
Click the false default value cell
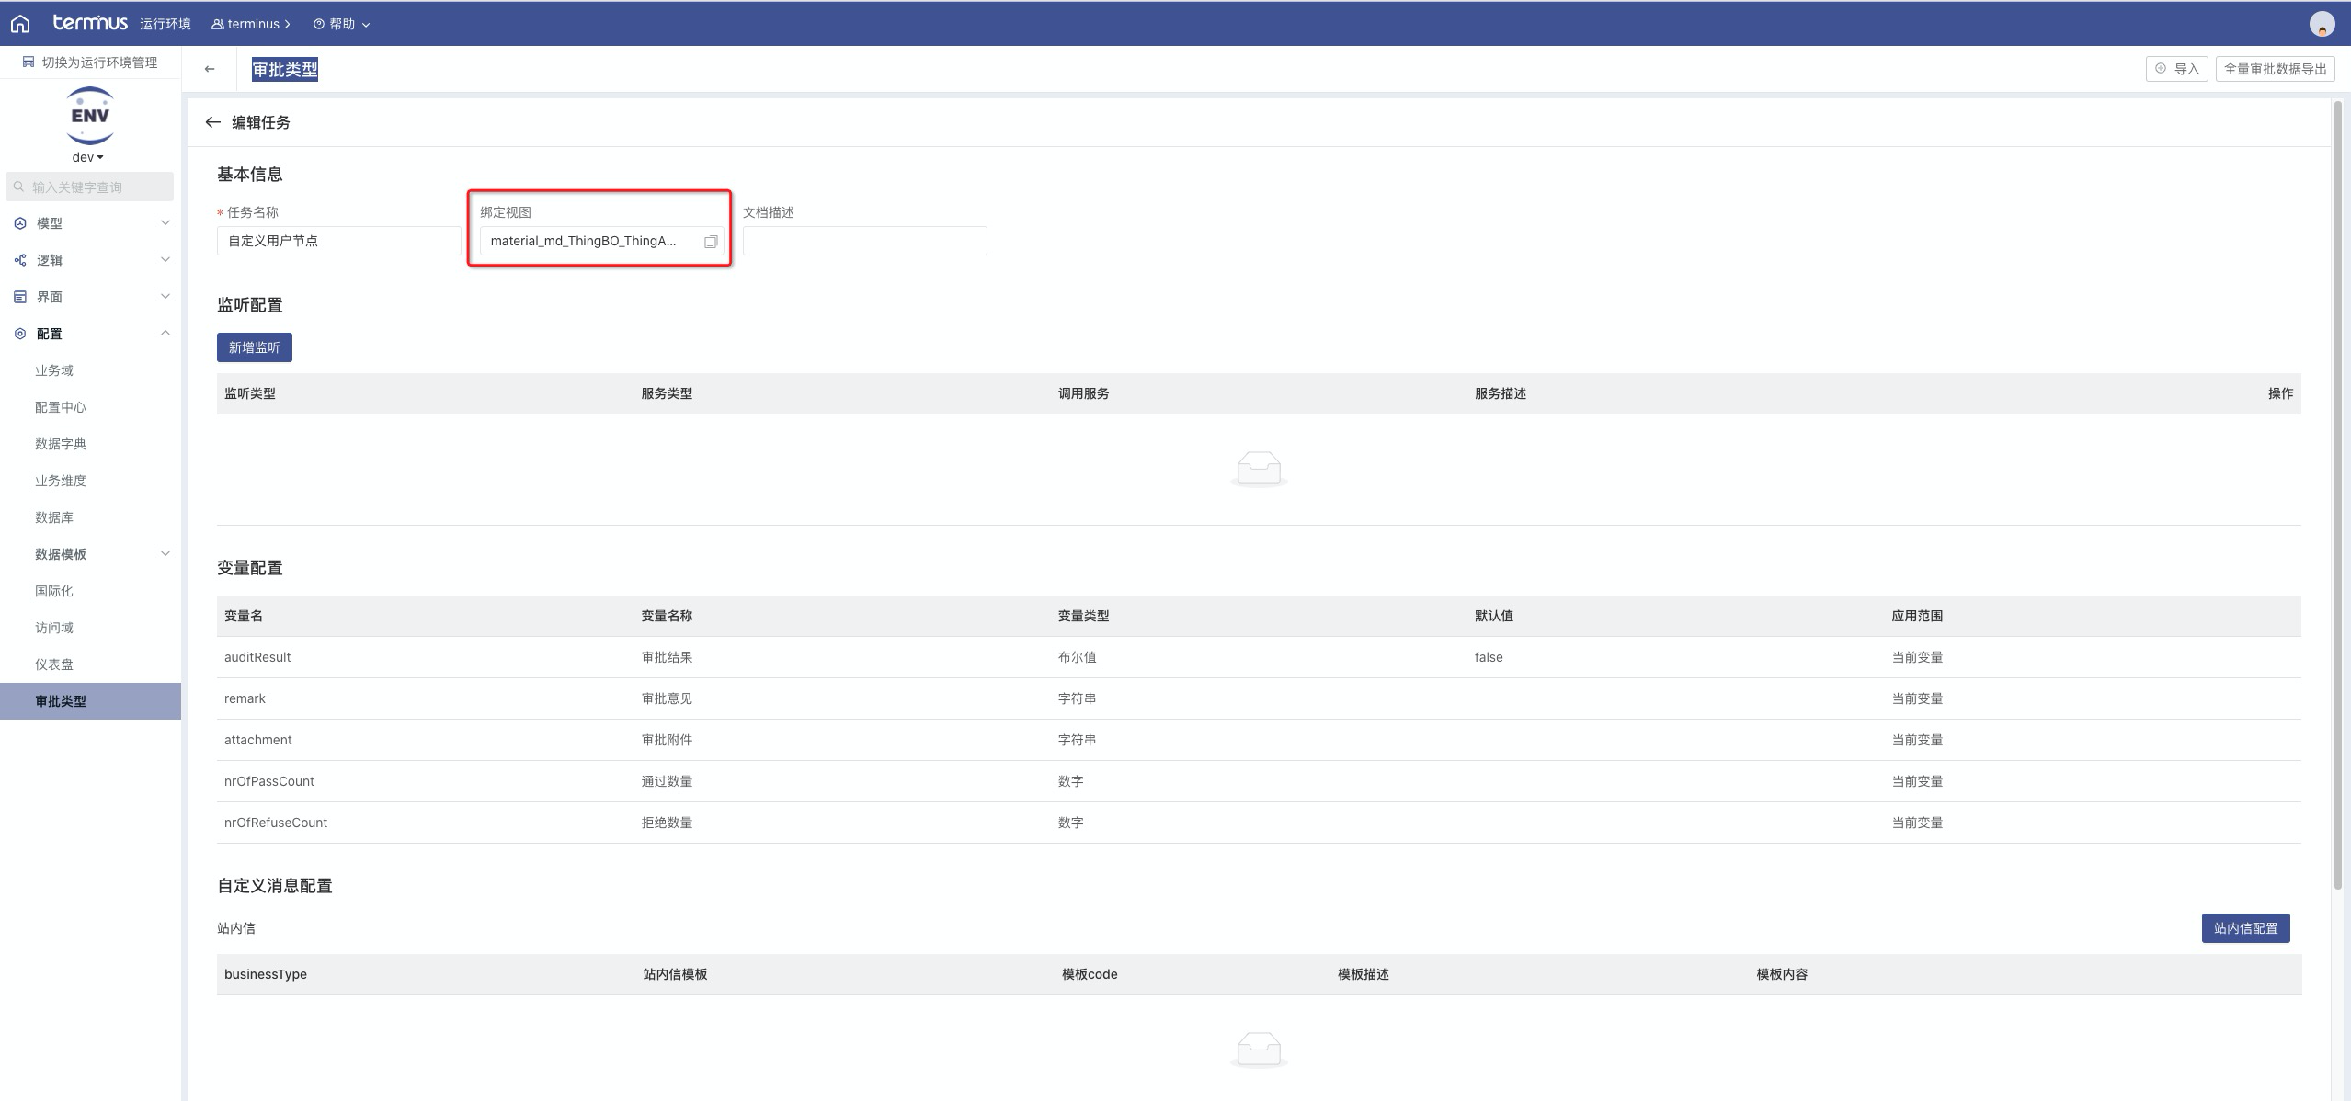pos(1489,657)
